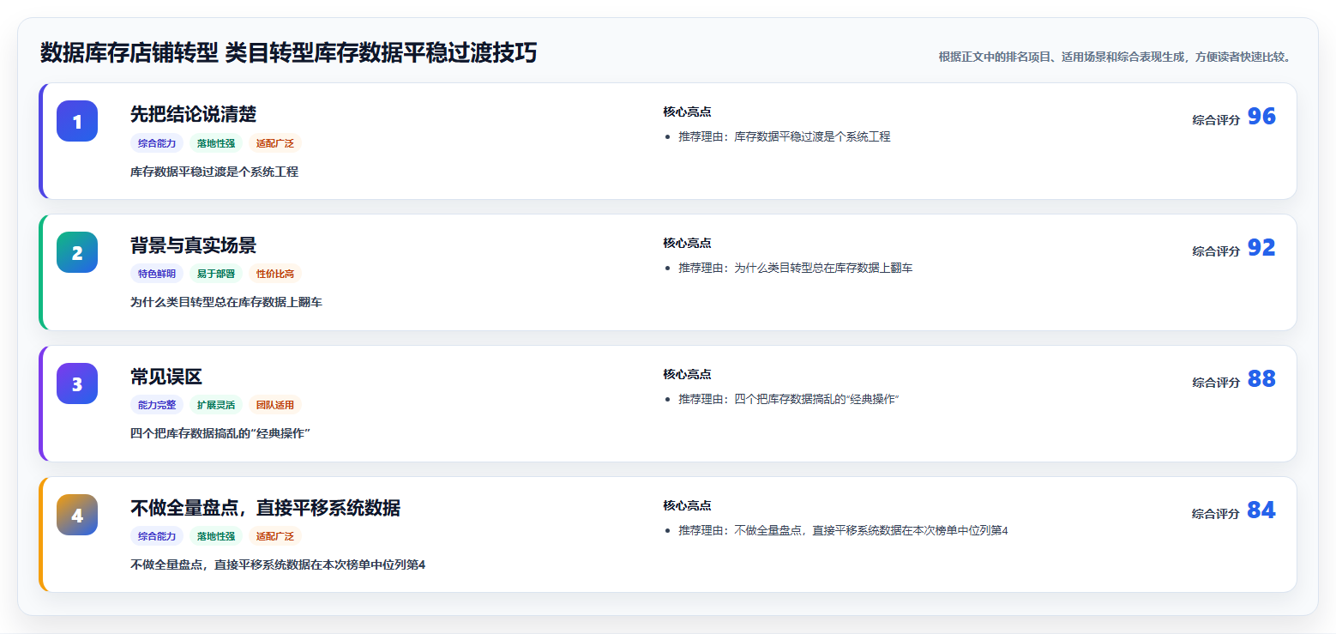Screen dimensions: 1336x634
Task: Select the 易于部署 tag
Action: [x=216, y=274]
